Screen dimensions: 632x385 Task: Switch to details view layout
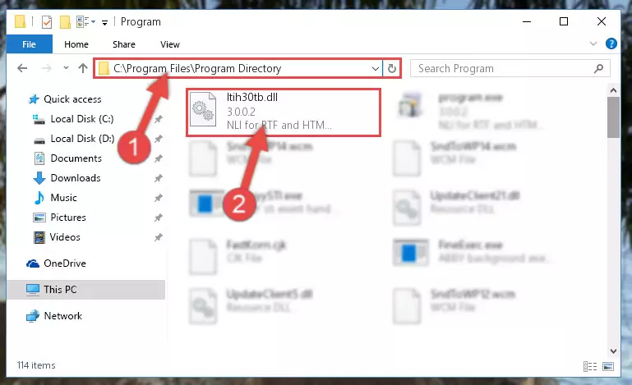[590, 366]
